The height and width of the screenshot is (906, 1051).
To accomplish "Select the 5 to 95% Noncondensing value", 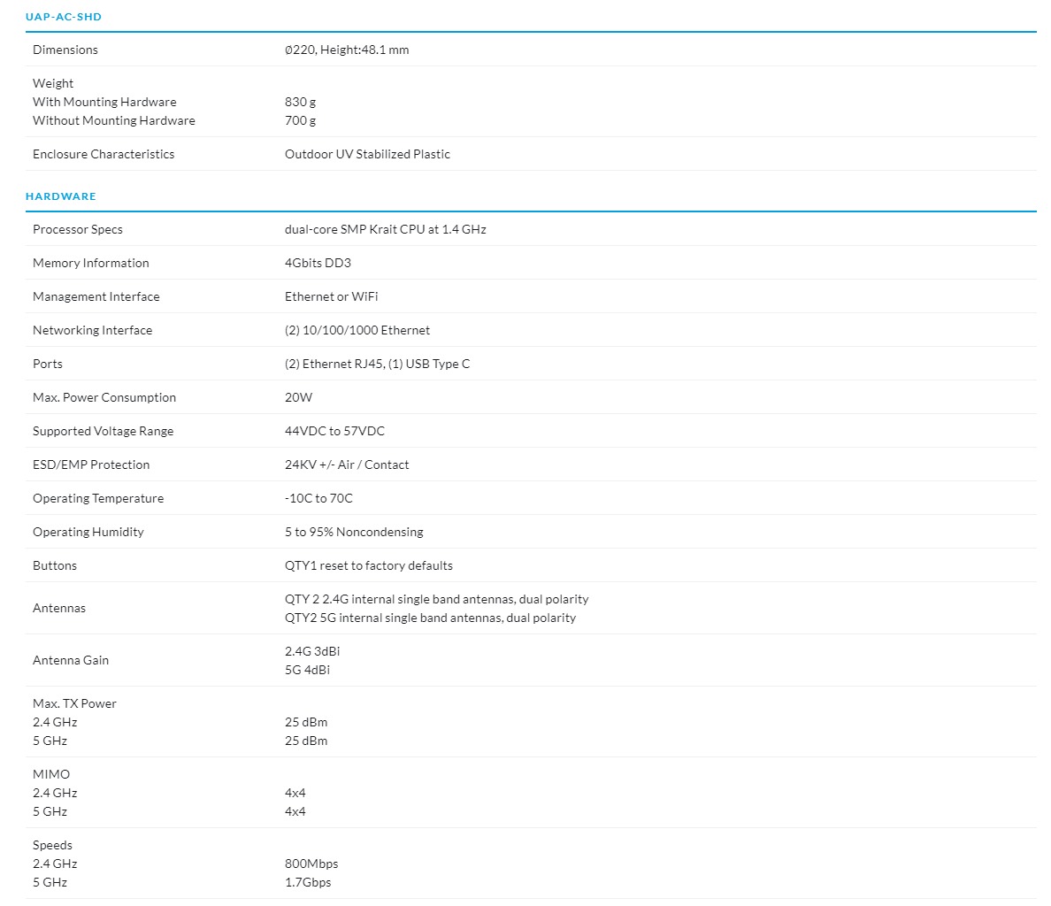I will pos(354,532).
